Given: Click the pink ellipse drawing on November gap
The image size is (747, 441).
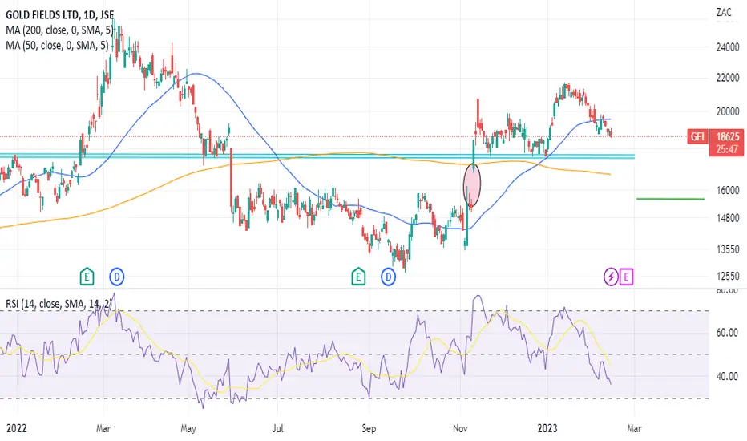Looking at the screenshot, I should [x=472, y=185].
